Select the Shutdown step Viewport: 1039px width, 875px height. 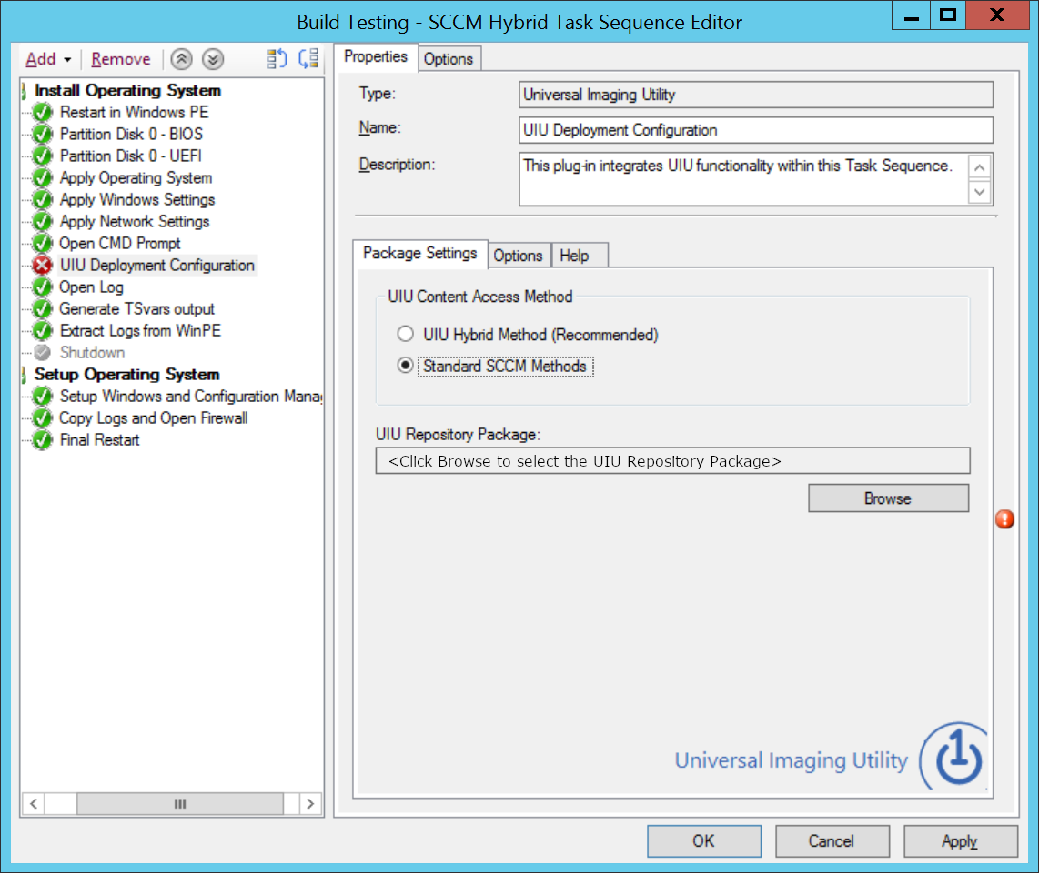click(x=92, y=353)
